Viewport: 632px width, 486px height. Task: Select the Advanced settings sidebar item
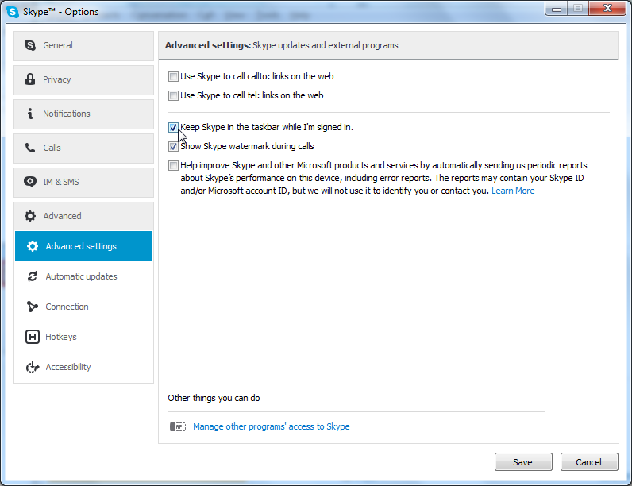[x=83, y=246]
